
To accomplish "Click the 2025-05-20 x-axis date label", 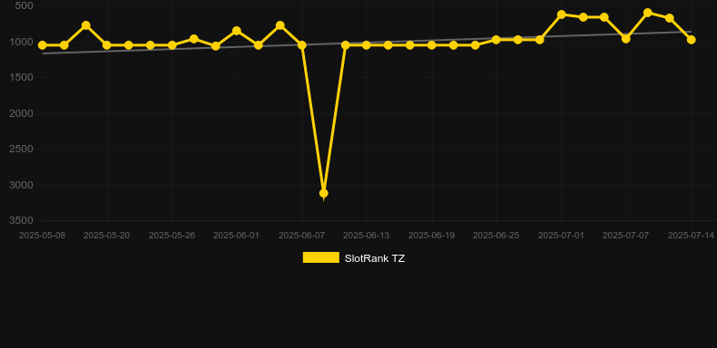I will 106,236.
